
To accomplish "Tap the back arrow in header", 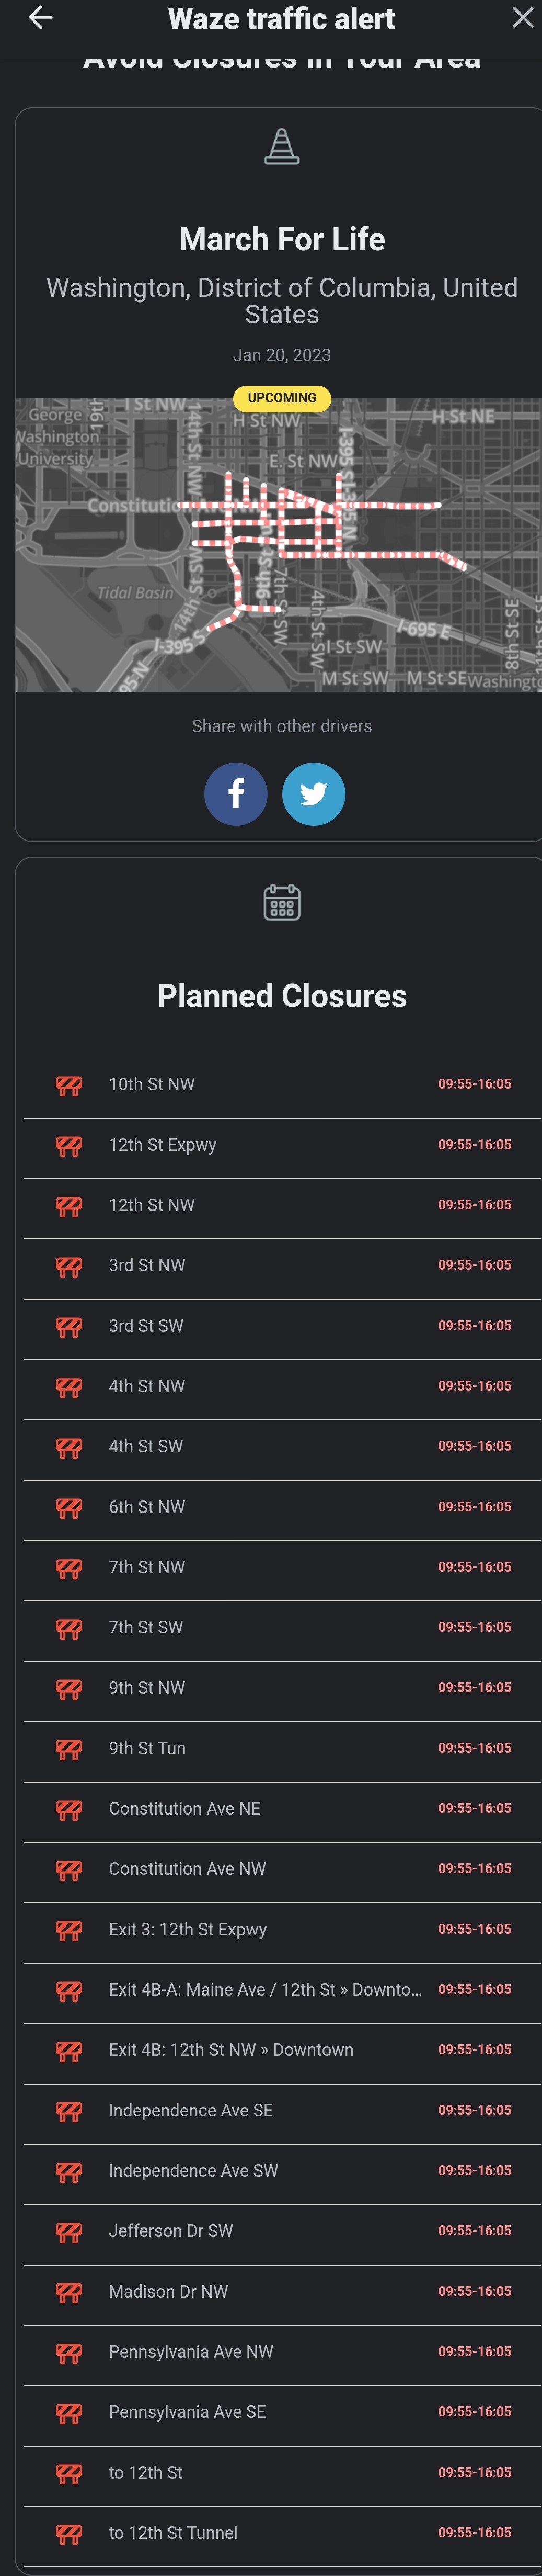I will [40, 18].
